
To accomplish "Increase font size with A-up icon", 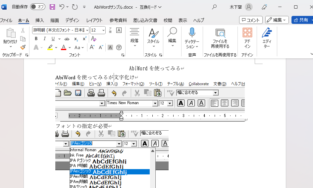I will [92, 47].
